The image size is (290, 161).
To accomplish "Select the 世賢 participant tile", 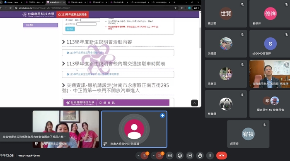I will pos(226,14).
